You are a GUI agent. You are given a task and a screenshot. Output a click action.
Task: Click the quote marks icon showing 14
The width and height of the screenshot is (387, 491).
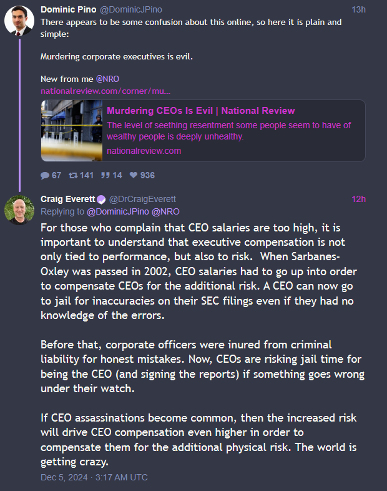coord(105,175)
